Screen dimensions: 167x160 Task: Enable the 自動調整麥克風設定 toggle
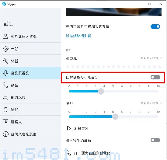point(155,77)
